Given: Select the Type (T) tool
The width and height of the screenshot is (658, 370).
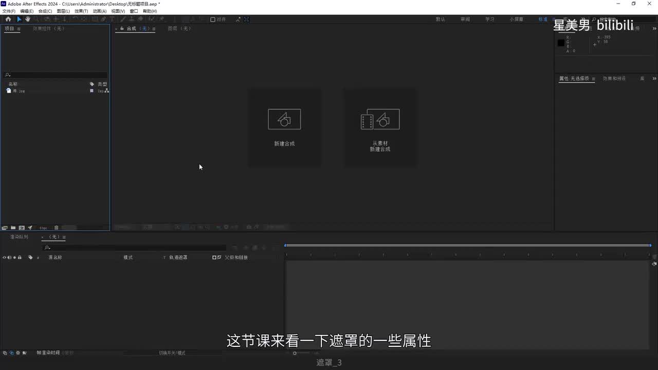Looking at the screenshot, I should pos(112,19).
